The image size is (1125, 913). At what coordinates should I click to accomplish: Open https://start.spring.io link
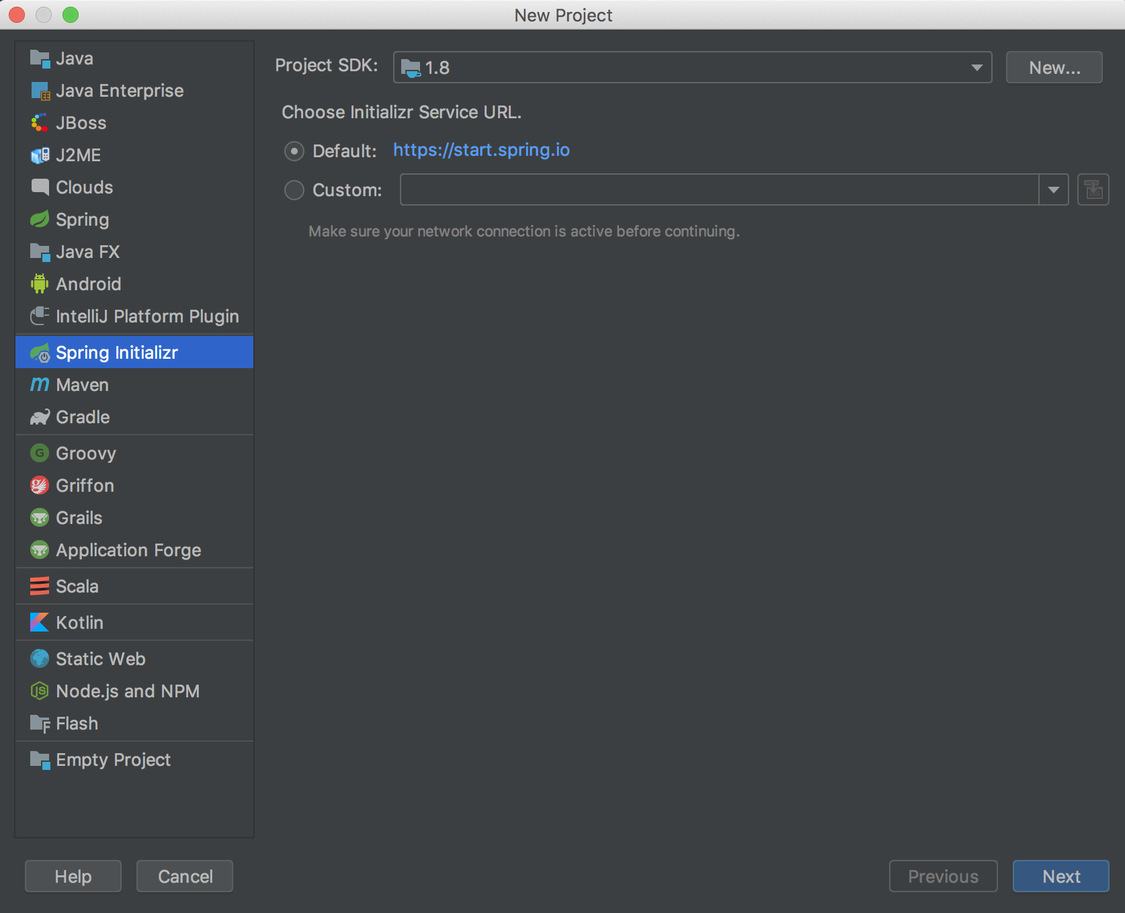[x=481, y=150]
